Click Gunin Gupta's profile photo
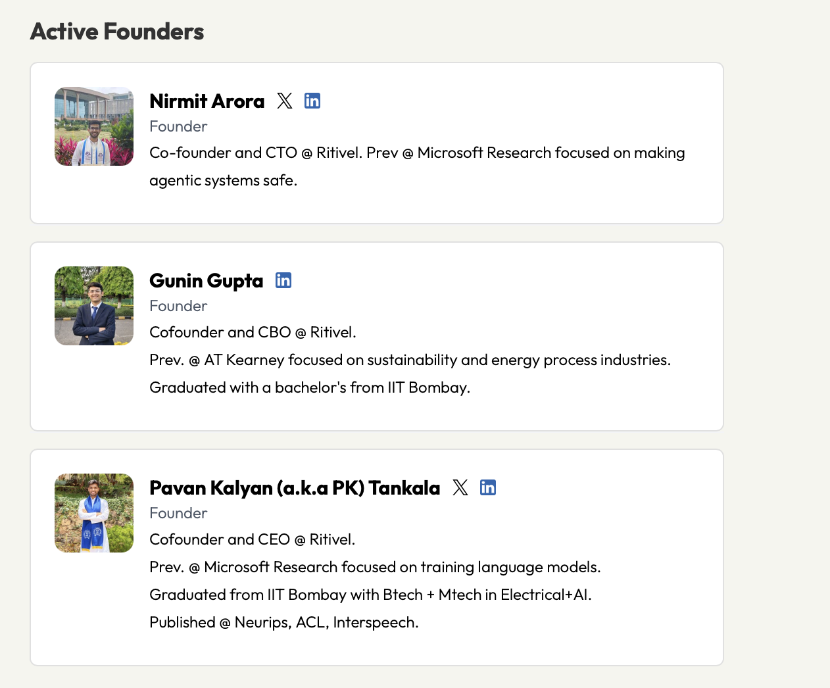Screen dimensions: 830x688 coord(94,306)
